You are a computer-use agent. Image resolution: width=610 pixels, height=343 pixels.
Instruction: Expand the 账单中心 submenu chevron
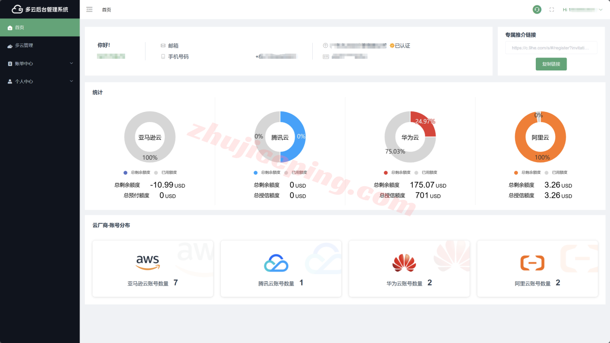pos(71,64)
